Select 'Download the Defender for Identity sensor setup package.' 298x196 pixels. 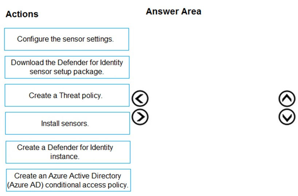[67, 67]
